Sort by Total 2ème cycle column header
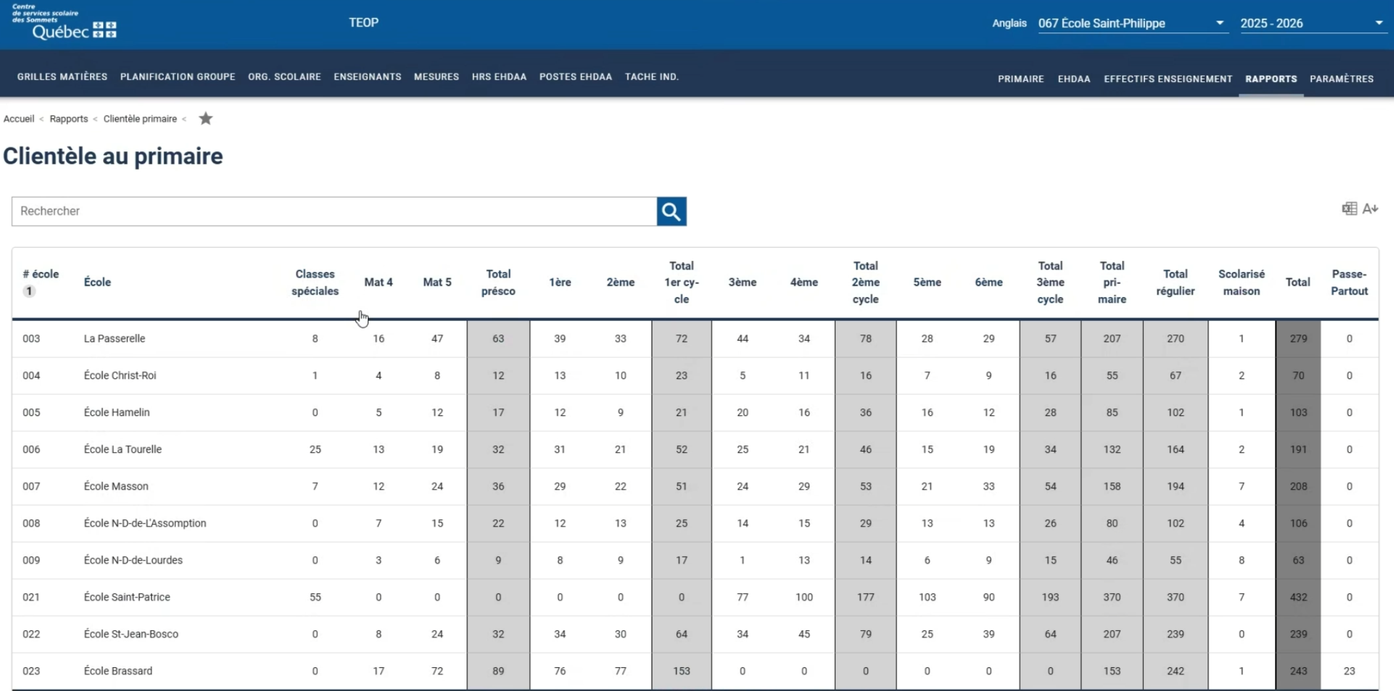 (866, 283)
